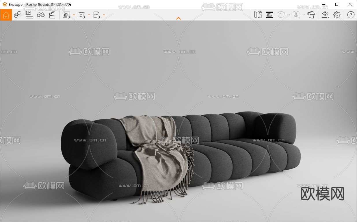Click the orange Home icon
The height and width of the screenshot is (222, 357).
pos(6,15)
